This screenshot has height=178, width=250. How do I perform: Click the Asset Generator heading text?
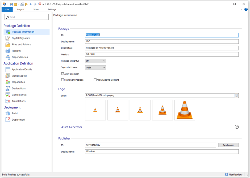coord(72,127)
